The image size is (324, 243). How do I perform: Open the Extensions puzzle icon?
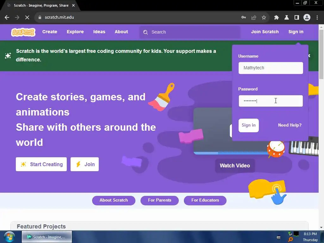coord(277,17)
